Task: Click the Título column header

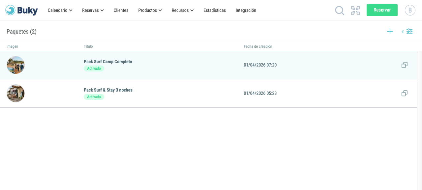Action: click(88, 46)
